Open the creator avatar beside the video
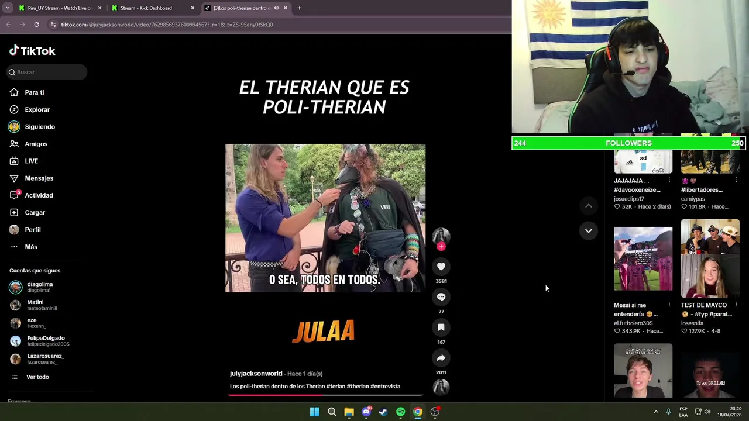 (x=441, y=236)
